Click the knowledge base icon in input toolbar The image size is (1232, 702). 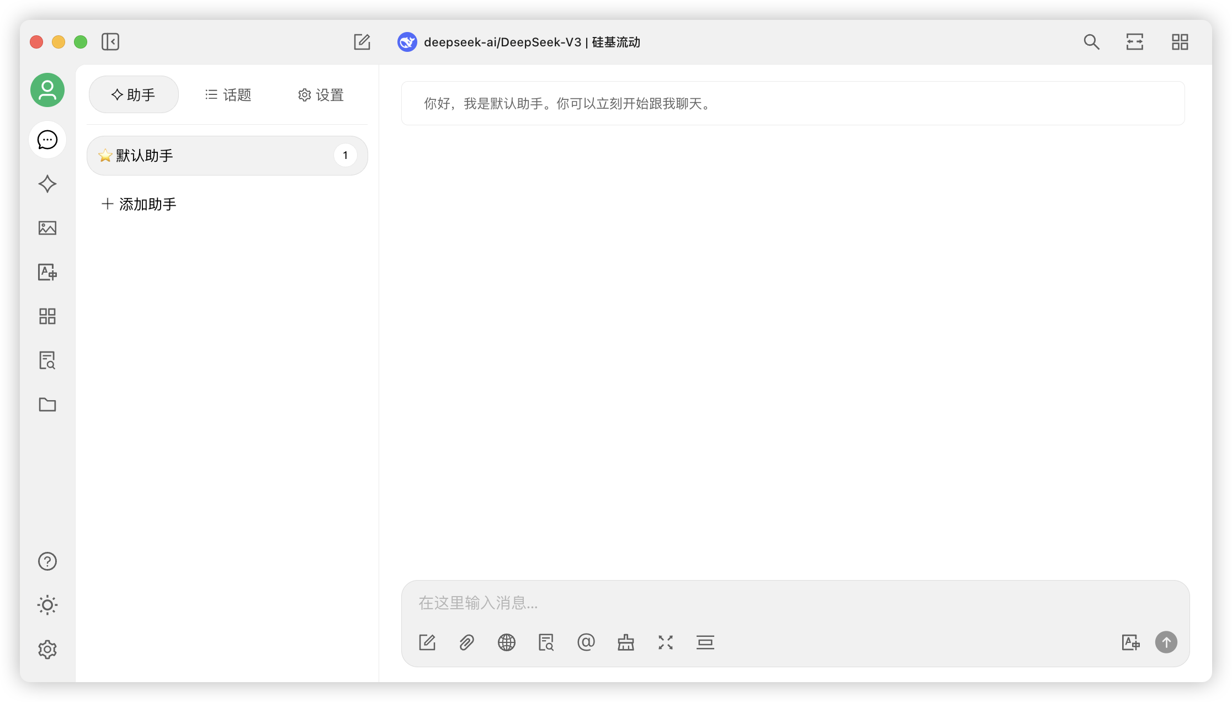pos(546,642)
